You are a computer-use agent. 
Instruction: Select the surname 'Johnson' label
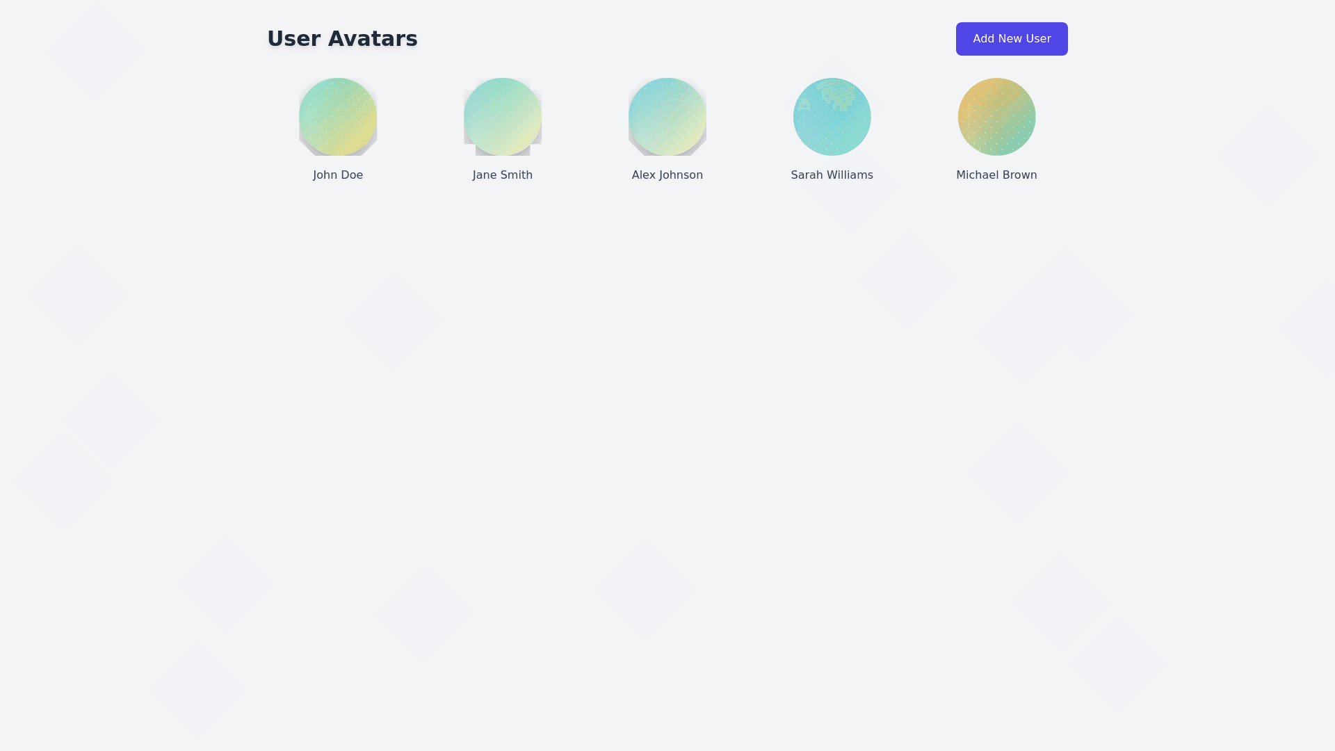(681, 175)
